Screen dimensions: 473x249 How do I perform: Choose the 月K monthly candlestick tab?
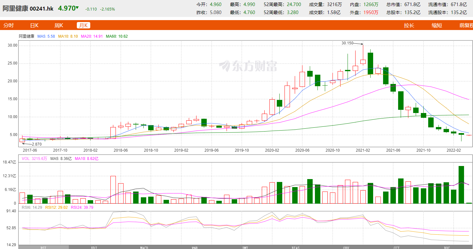84,26
